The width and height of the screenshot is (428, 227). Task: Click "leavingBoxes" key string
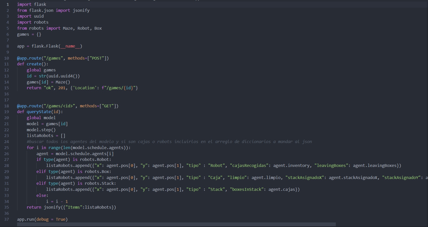point(331,165)
